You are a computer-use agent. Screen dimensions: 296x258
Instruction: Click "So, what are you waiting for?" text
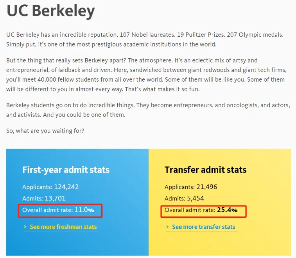pos(45,131)
